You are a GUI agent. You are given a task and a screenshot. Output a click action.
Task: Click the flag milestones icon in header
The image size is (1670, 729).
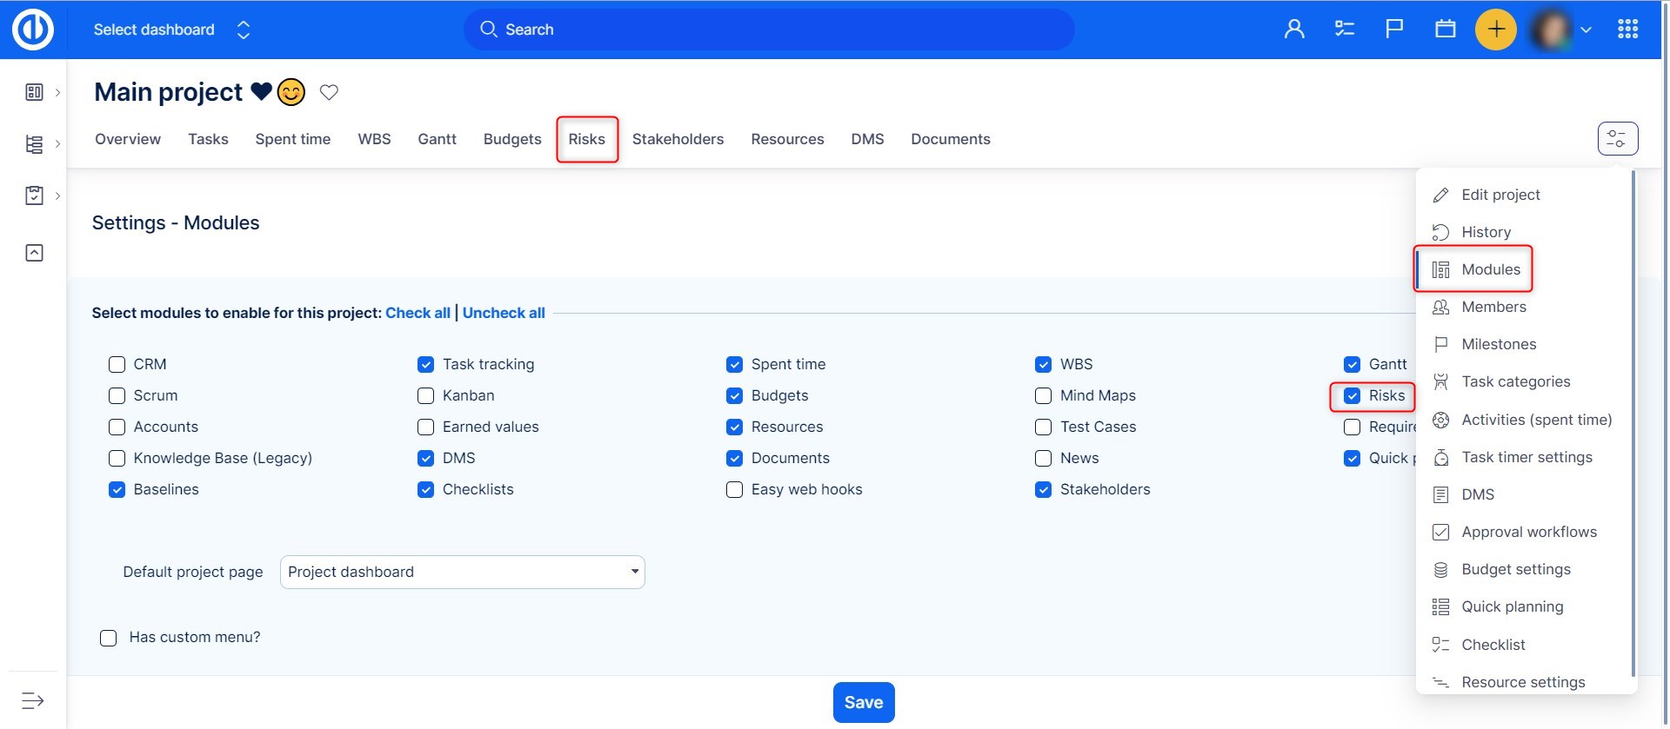click(x=1394, y=30)
